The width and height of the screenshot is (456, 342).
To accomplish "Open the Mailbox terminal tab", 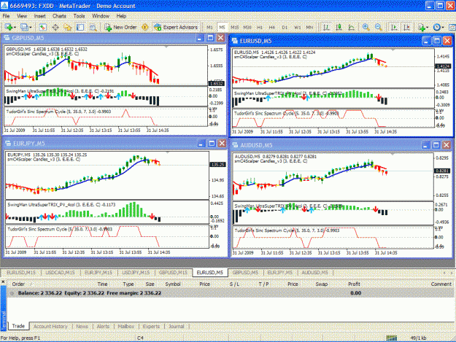I will pos(126,326).
